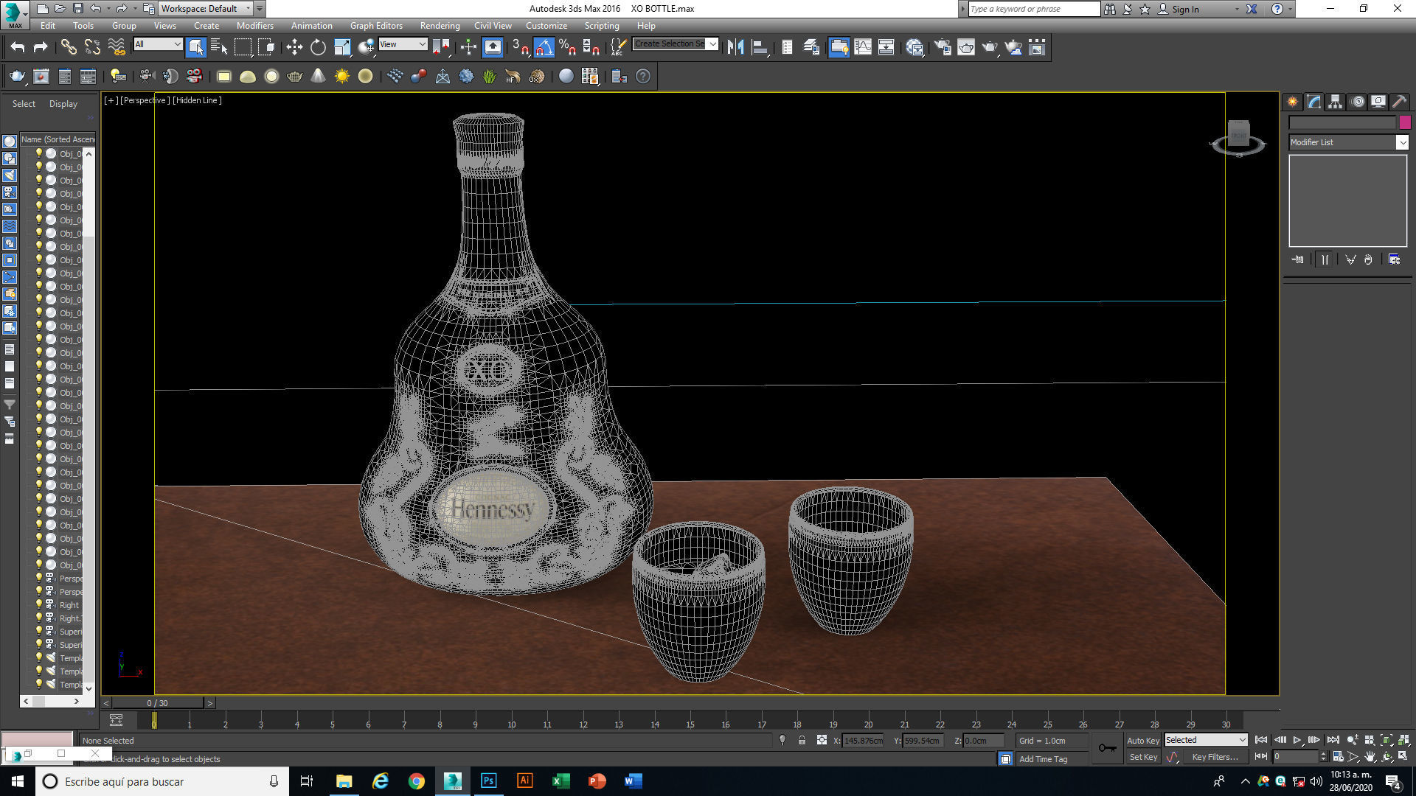The image size is (1416, 796).
Task: Open the selection filter All dropdown
Action: coord(158,44)
